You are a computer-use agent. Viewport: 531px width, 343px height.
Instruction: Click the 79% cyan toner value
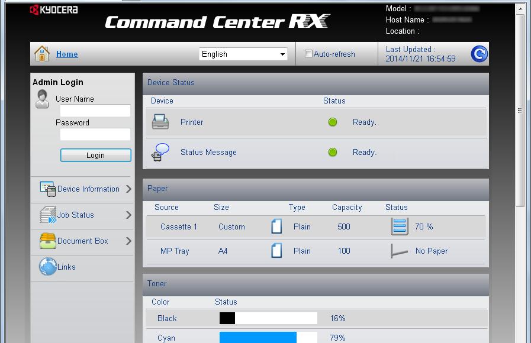tap(337, 338)
